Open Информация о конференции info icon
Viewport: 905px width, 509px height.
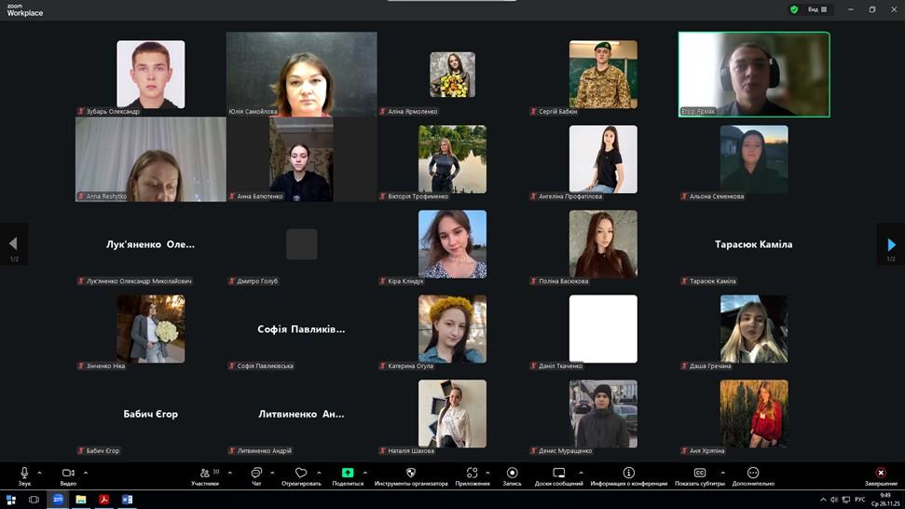pyautogui.click(x=628, y=473)
